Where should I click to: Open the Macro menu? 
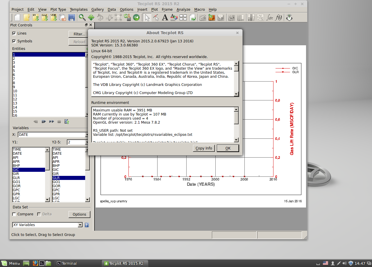pos(199,10)
